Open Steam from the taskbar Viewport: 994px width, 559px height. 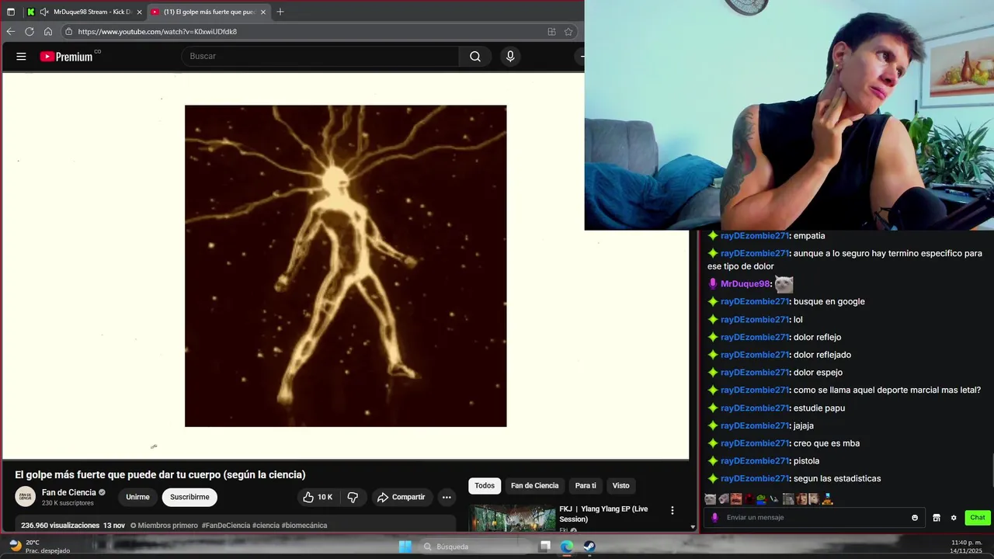point(589,547)
